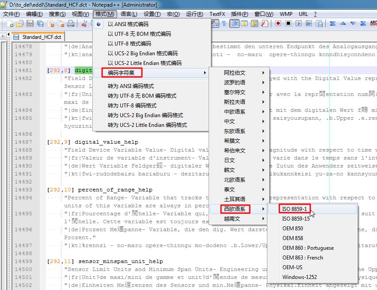
Task: Start macro recording with the red record icon
Action: (279, 23)
